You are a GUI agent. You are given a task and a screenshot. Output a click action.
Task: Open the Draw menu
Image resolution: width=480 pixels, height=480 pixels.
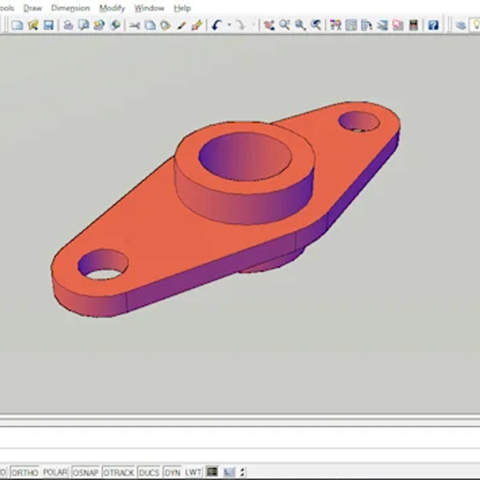tap(32, 8)
